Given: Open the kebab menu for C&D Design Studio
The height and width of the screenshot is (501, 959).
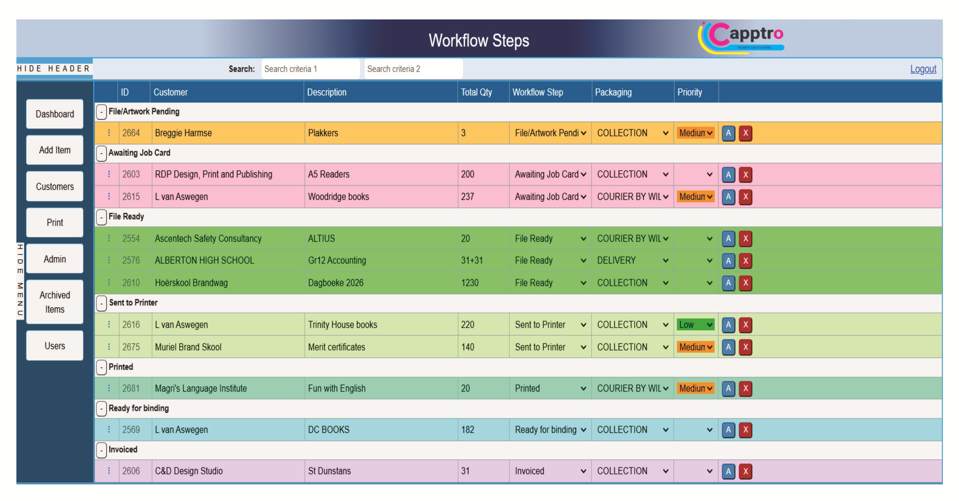Looking at the screenshot, I should click(109, 470).
